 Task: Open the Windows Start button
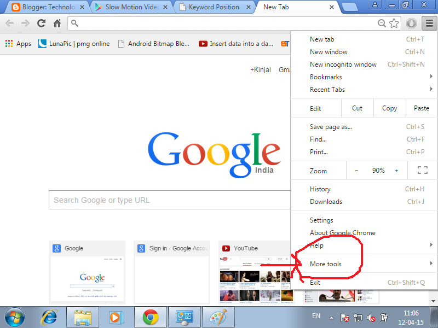coord(15,318)
